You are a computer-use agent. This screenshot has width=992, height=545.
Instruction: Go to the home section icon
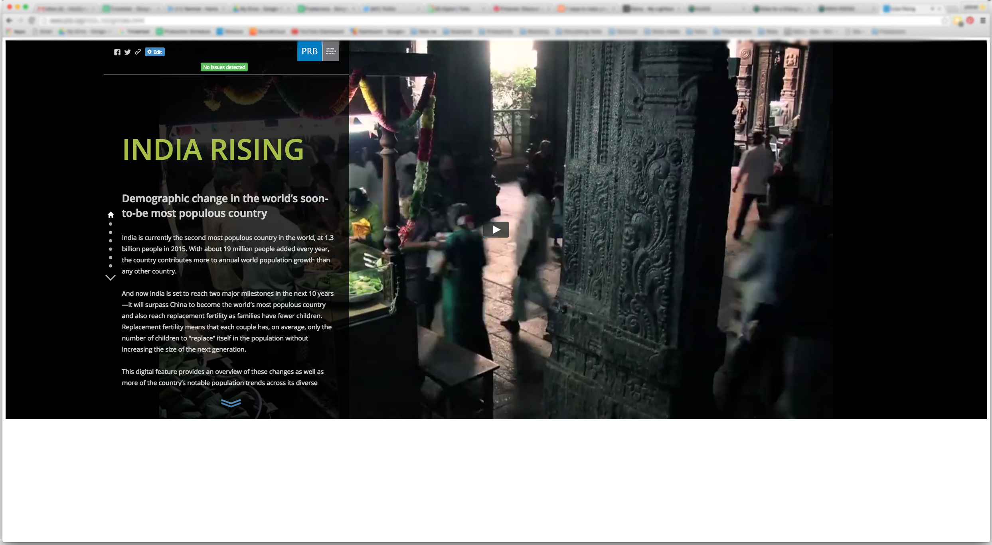(111, 214)
